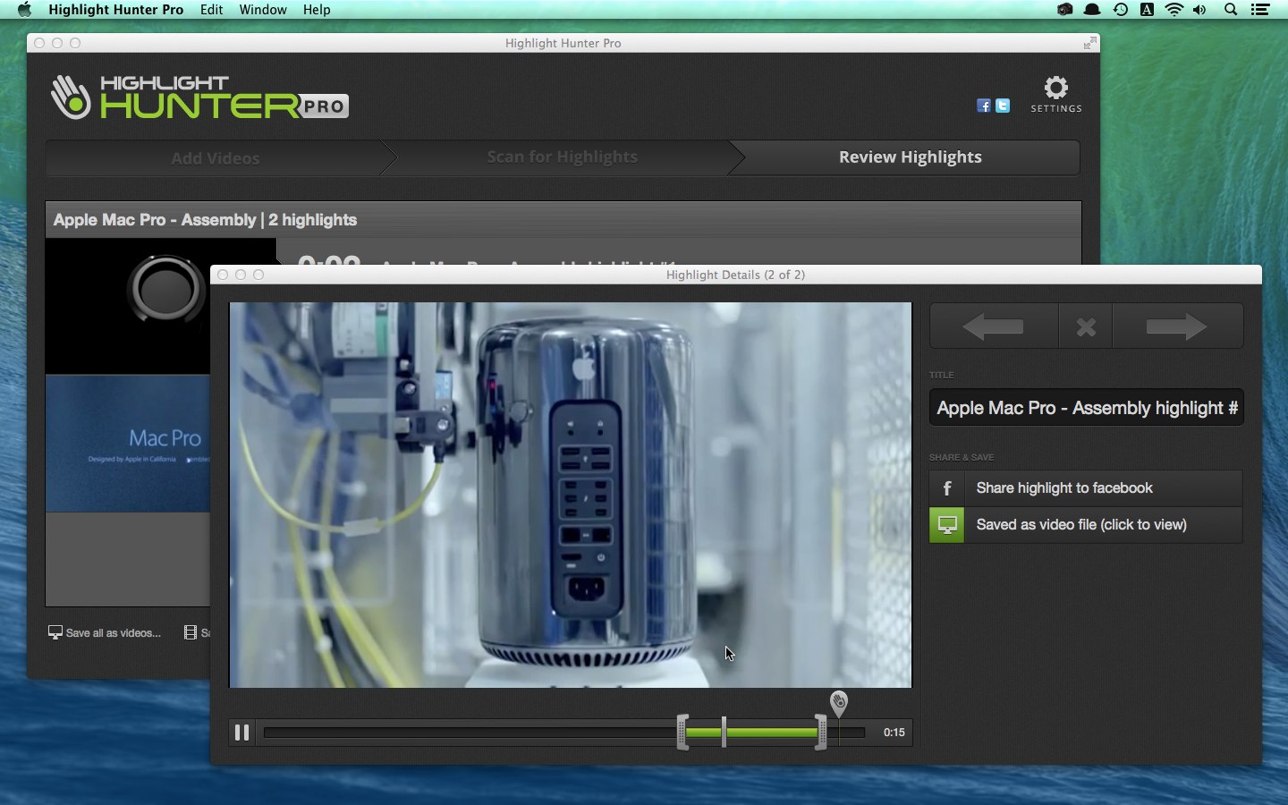
Task: Click the Mac Pro video preview frame
Action: coord(571,495)
